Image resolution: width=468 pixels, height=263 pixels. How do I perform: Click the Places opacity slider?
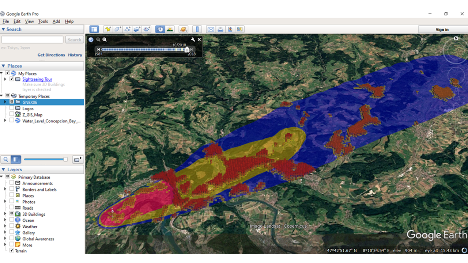coord(46,159)
